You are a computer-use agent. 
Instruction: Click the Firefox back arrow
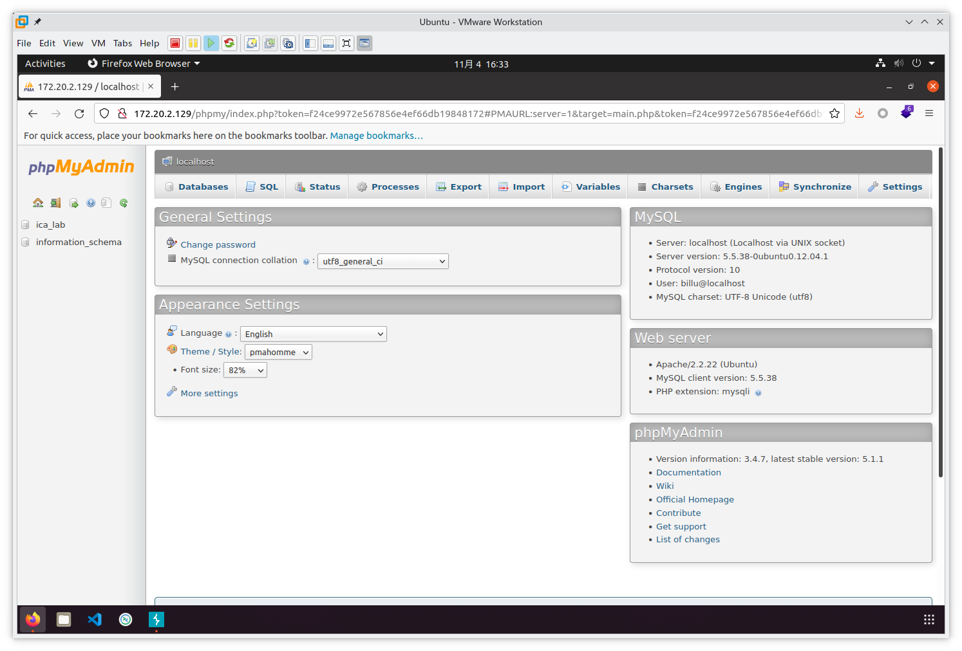coord(33,114)
